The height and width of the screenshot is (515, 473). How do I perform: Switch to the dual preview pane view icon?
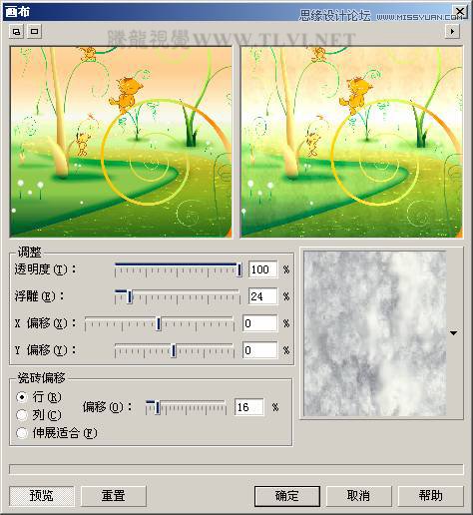pos(16,32)
